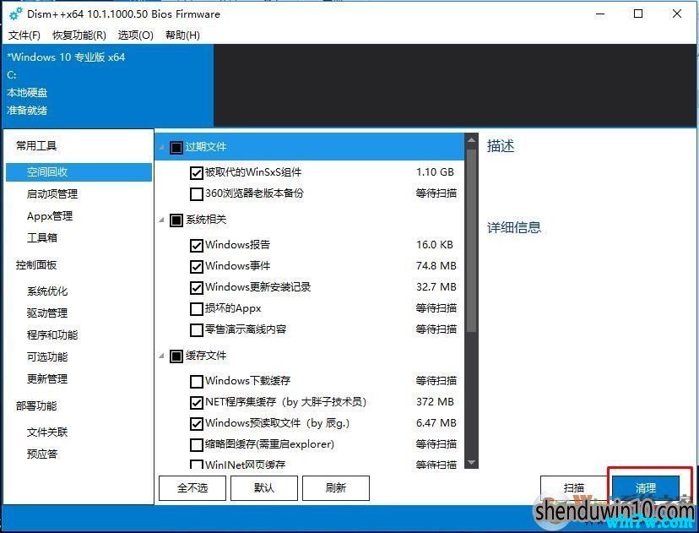Click the 16.0 KB size value

pyautogui.click(x=435, y=245)
